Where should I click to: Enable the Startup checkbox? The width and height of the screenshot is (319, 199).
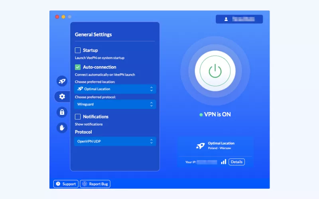[78, 50]
